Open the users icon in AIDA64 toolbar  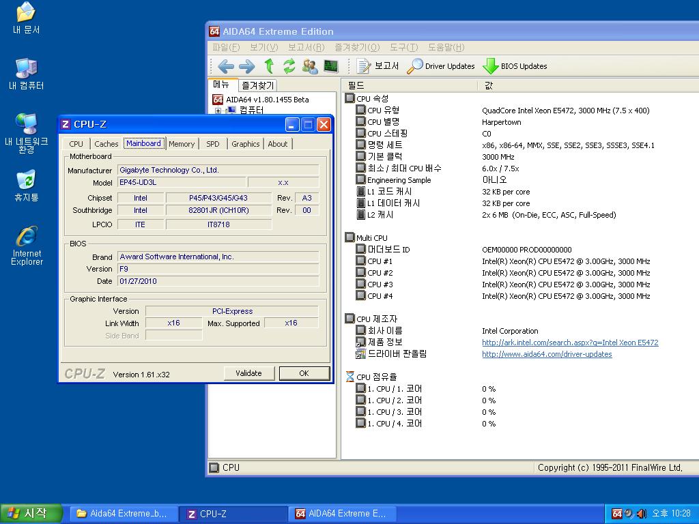[x=310, y=66]
